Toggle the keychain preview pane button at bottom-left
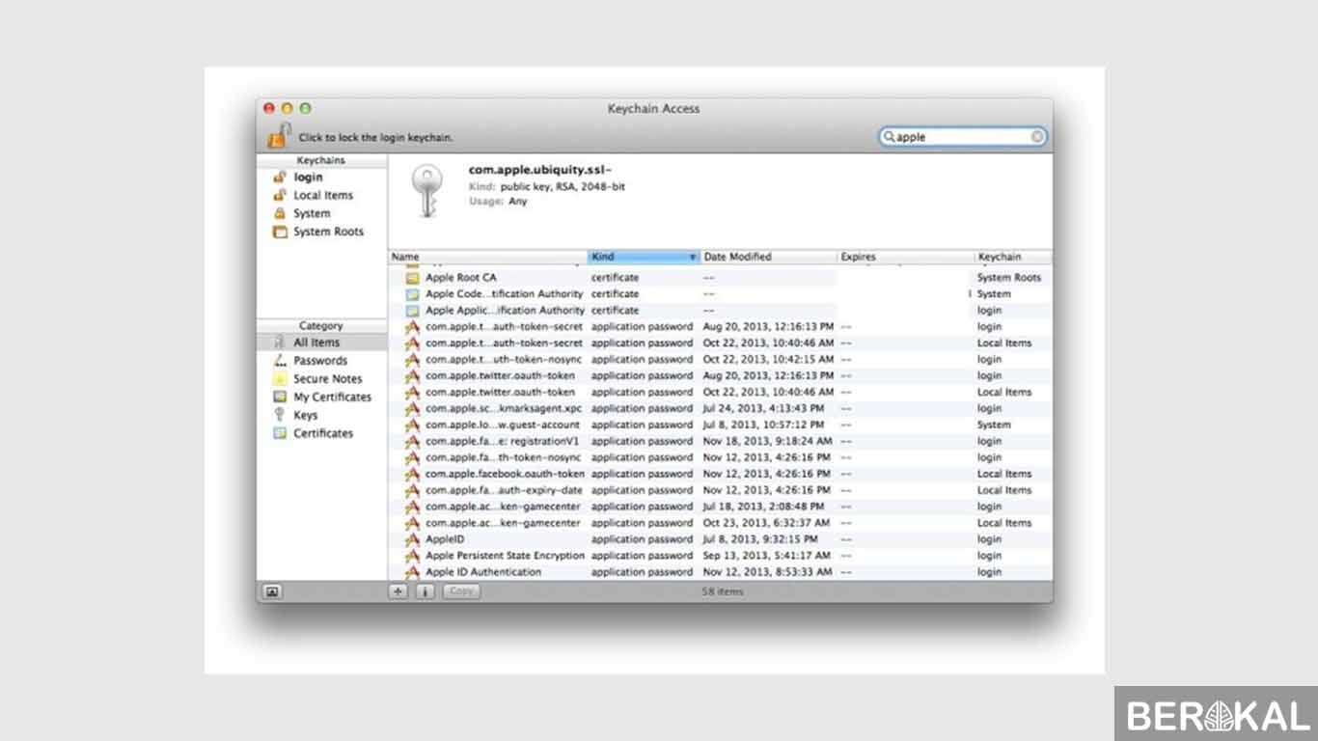Image resolution: width=1318 pixels, height=741 pixels. 272,591
